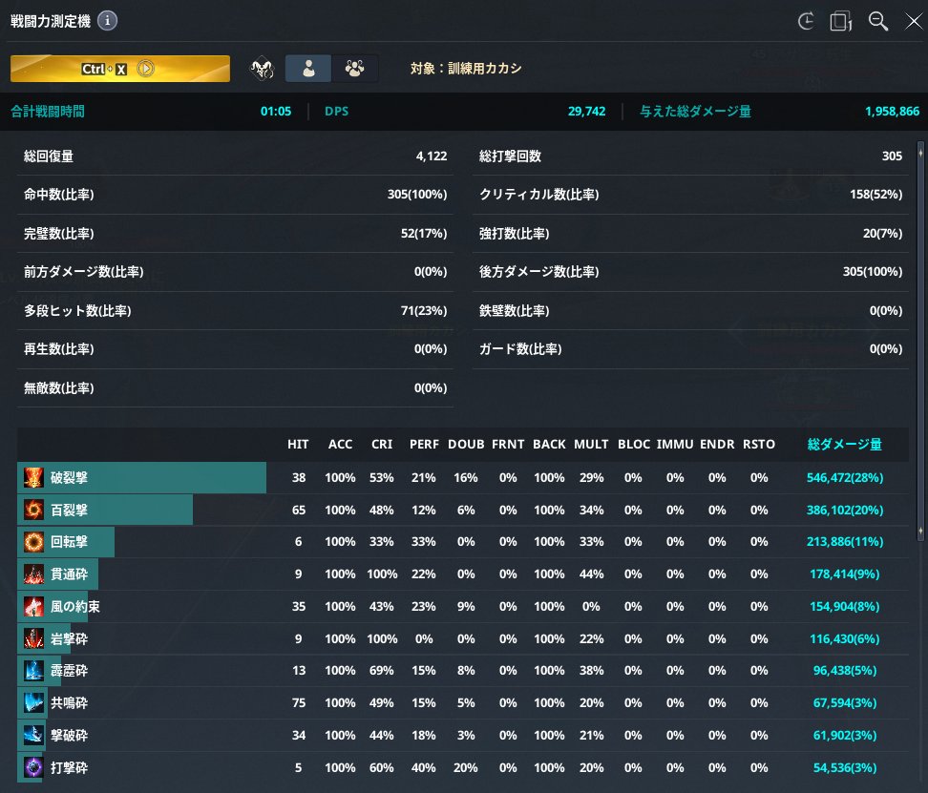The image size is (928, 793).
Task: Sort by the BACK column header
Action: pyautogui.click(x=549, y=444)
